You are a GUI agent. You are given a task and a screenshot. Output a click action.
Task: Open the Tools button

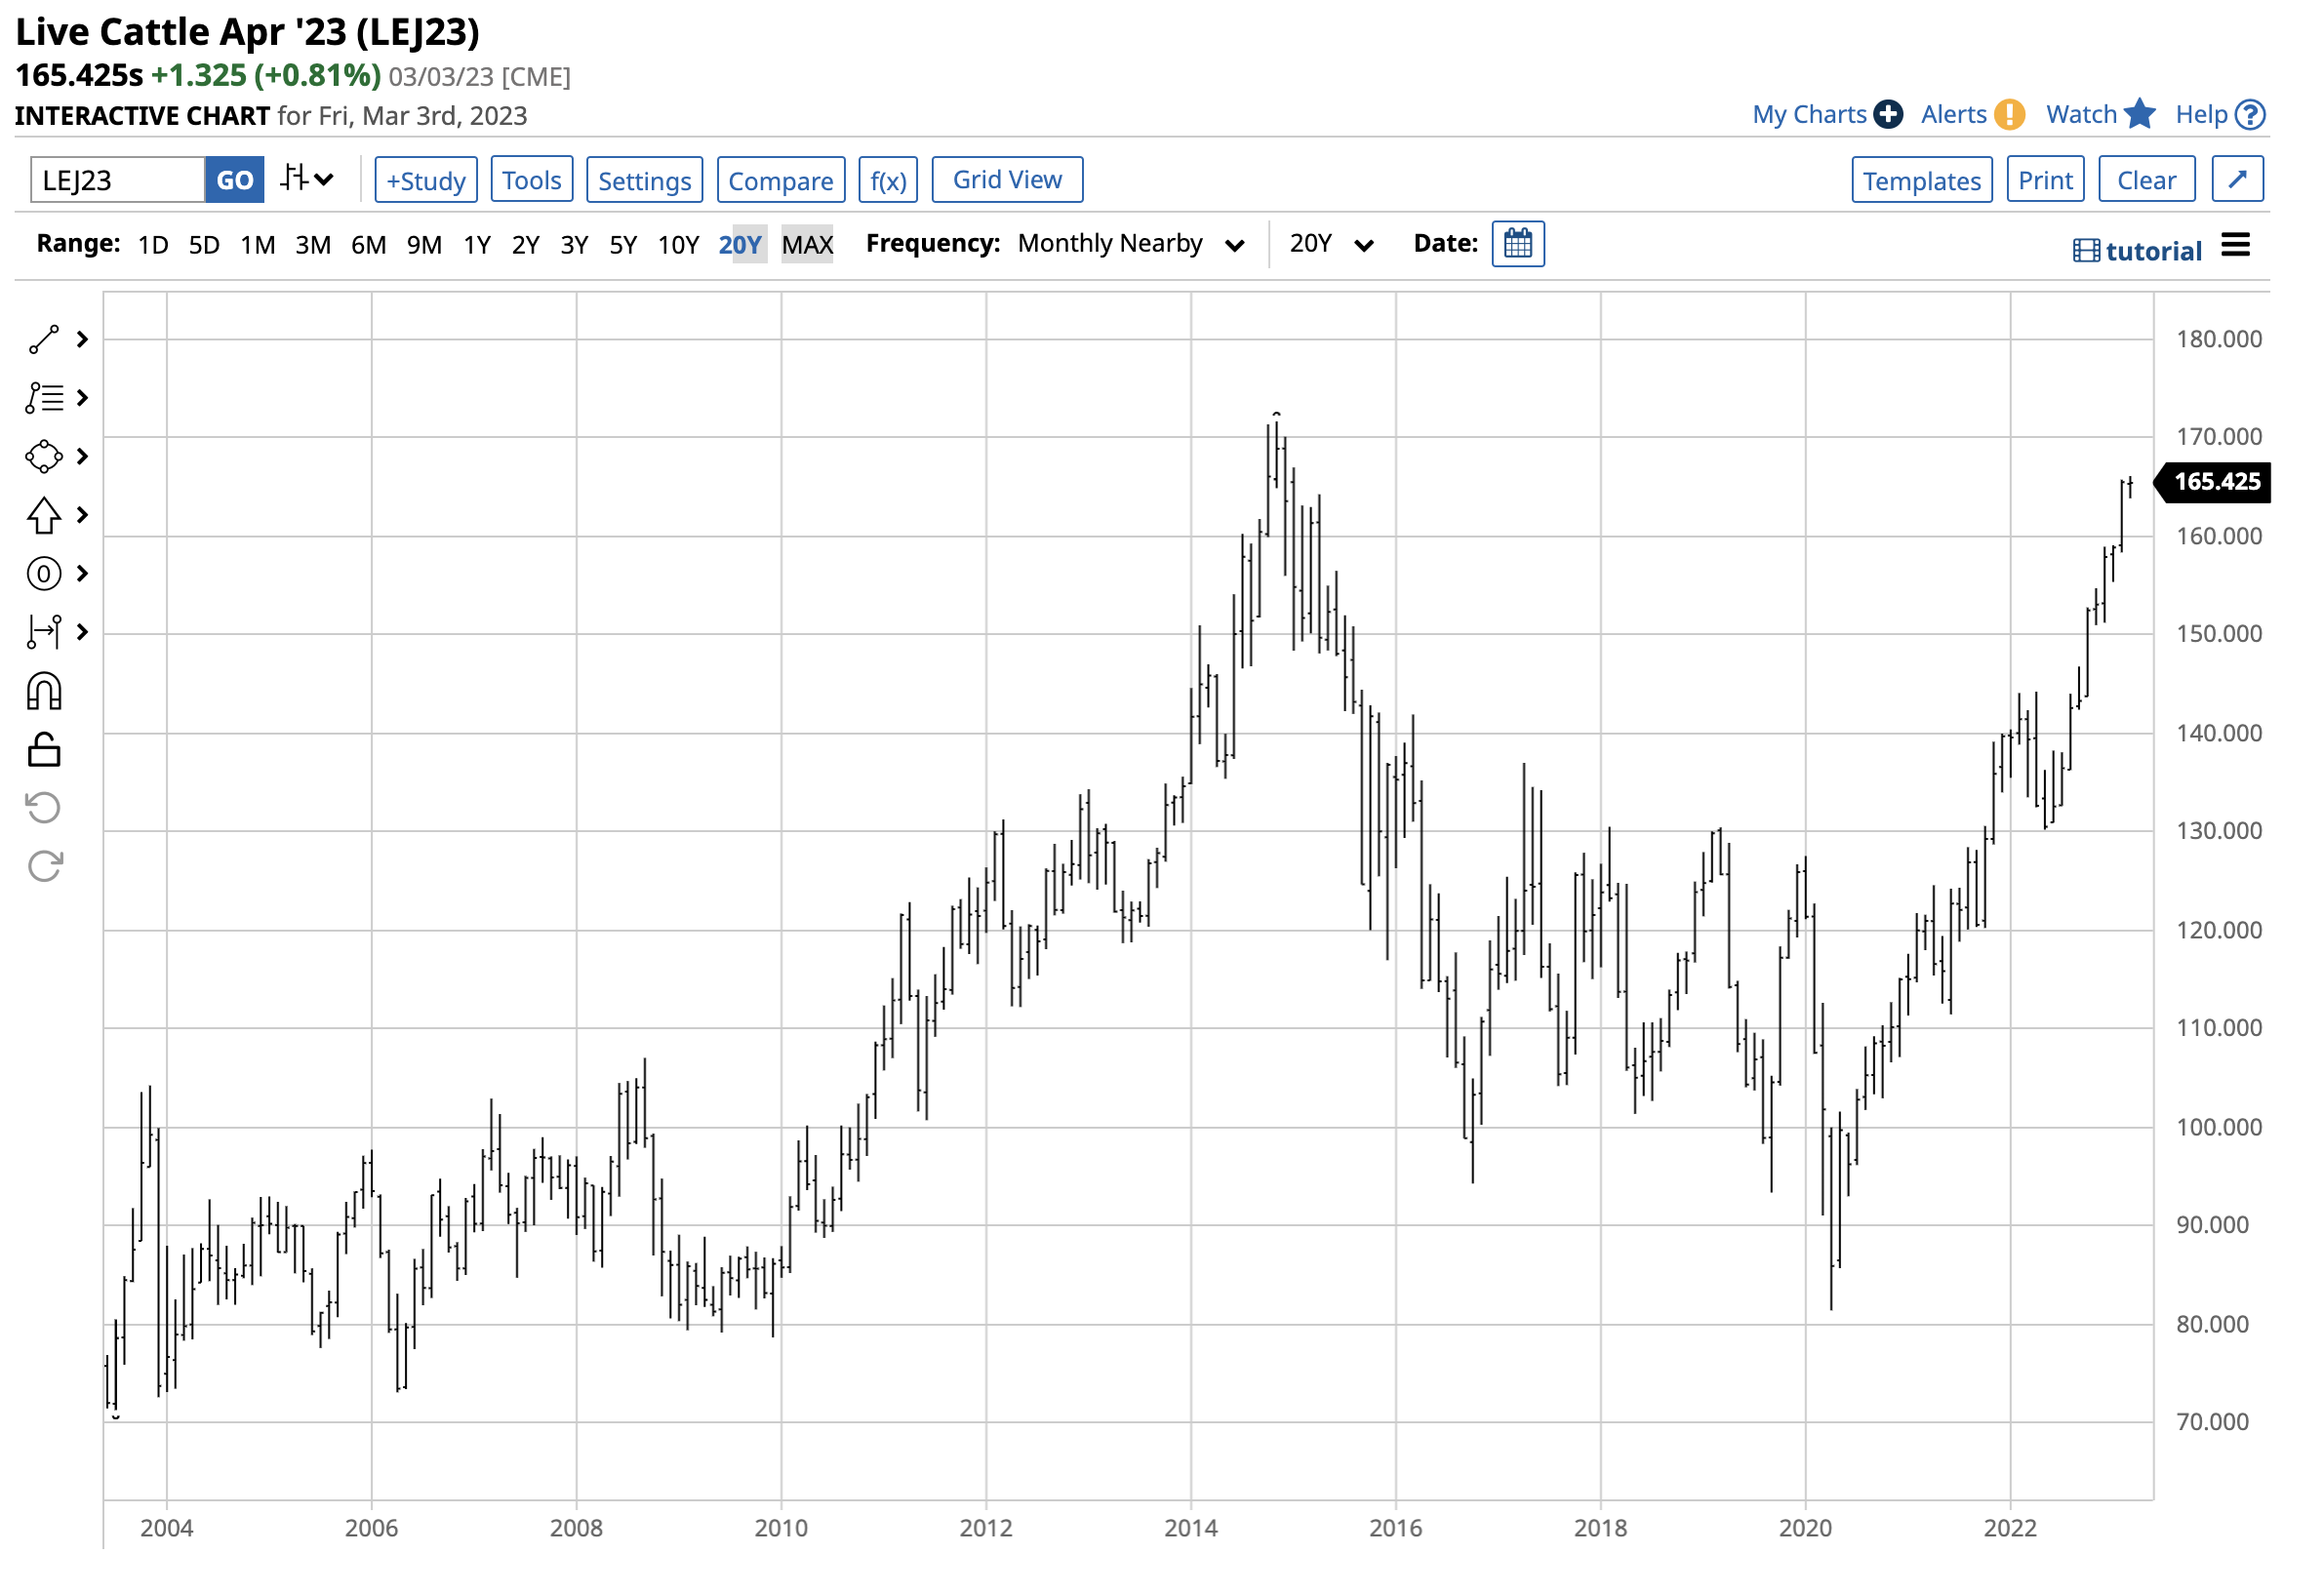(532, 180)
